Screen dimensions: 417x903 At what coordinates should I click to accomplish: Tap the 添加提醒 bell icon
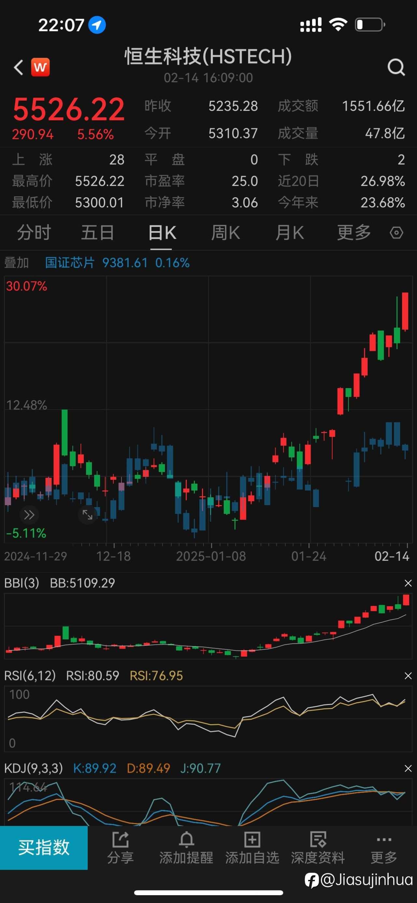[x=186, y=839]
